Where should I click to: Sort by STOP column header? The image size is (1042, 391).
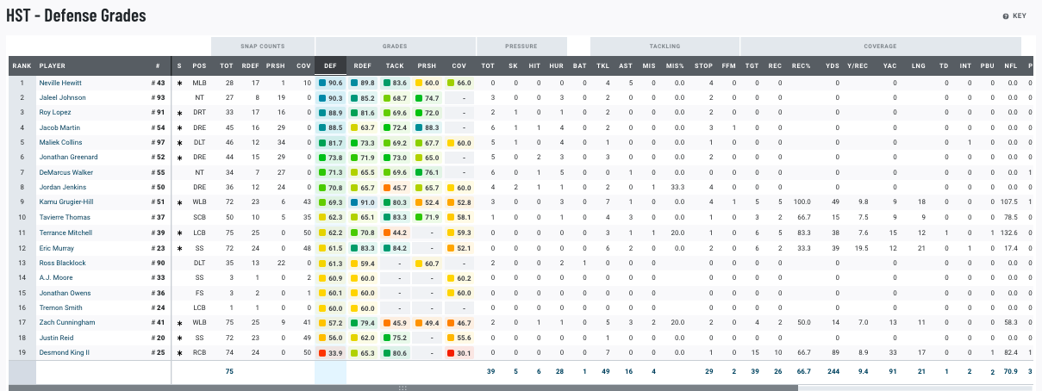704,65
